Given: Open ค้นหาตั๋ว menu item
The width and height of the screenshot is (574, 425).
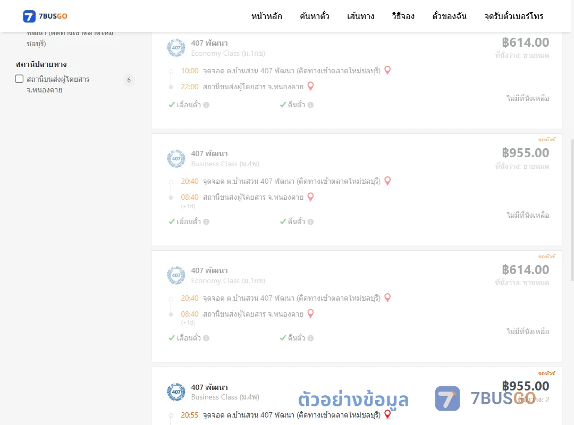Looking at the screenshot, I should pos(315,16).
